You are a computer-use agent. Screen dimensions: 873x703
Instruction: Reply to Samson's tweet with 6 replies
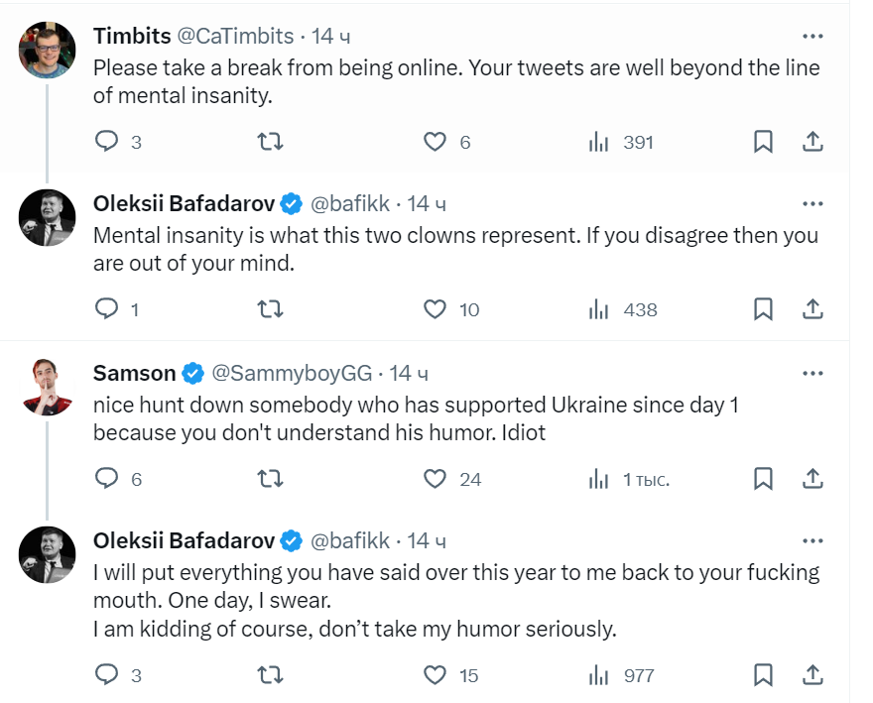[107, 479]
